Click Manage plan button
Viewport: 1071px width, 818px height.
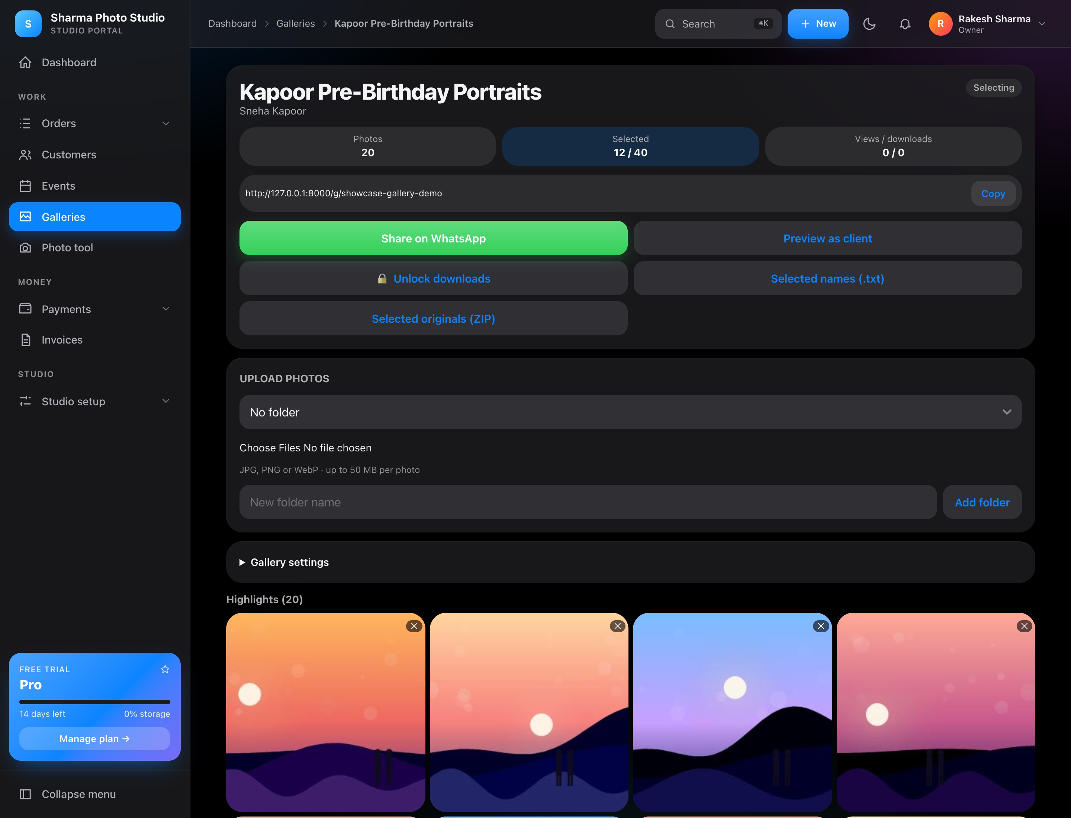pos(94,739)
